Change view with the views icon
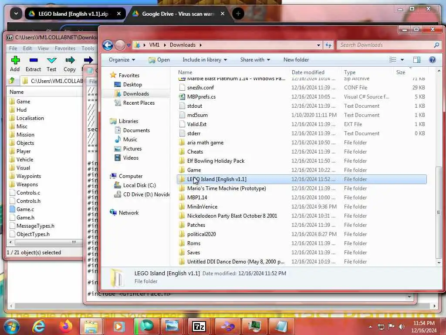Image resolution: width=446 pixels, height=335 pixels. (393, 59)
